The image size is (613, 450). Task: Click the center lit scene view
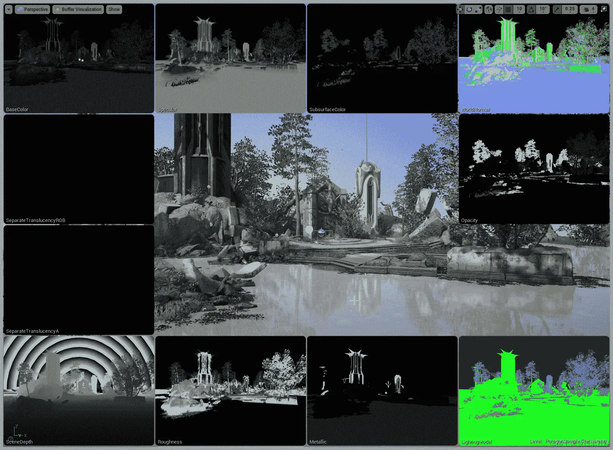[306, 225]
